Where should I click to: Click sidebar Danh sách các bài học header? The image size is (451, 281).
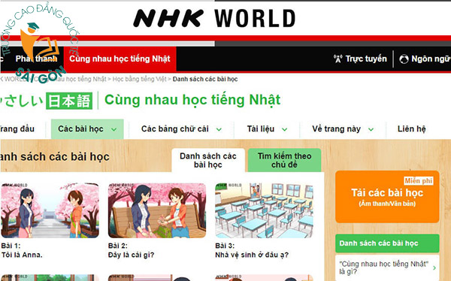387,243
